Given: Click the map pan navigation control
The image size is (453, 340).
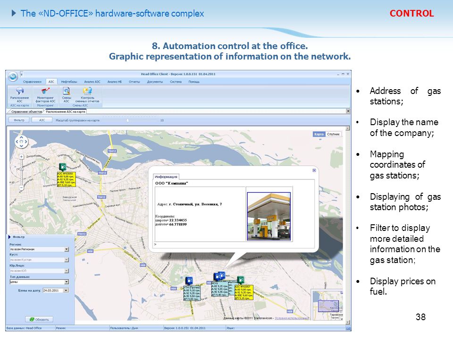Looking at the screenshot, I should click(21, 142).
